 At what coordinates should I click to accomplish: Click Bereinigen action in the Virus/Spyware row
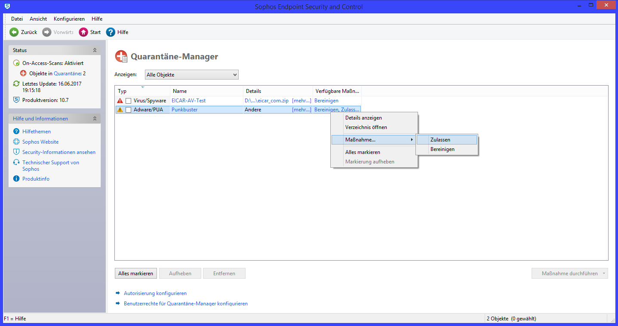click(326, 101)
